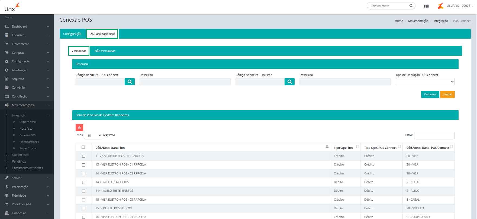Click the Conciliação card icon
Screen dimensions: 477x219
pos(7,96)
